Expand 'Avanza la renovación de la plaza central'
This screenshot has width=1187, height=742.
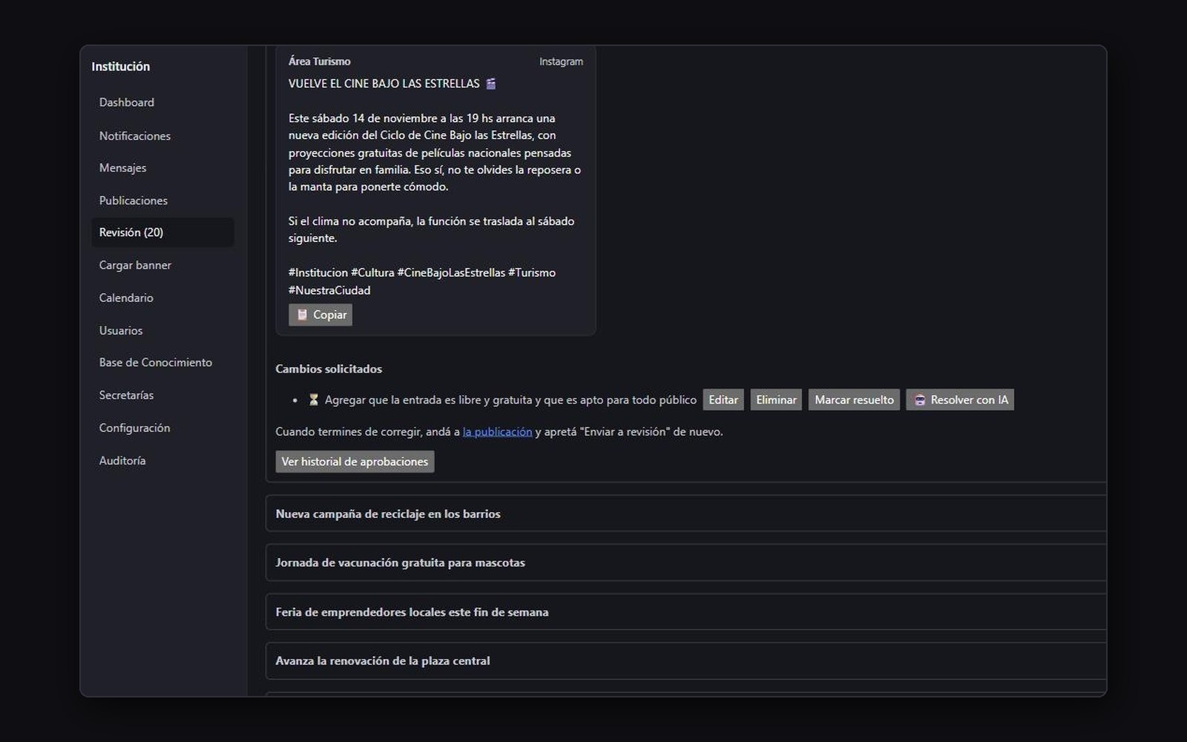[685, 661]
